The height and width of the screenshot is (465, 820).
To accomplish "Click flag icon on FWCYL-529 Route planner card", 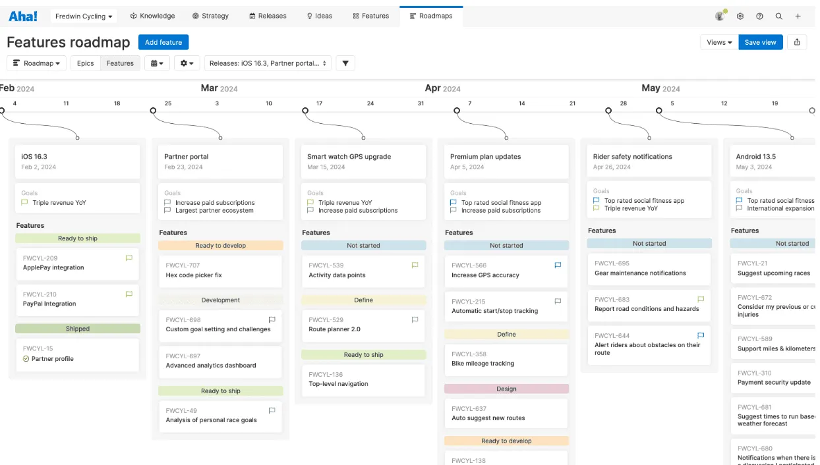I will point(415,319).
